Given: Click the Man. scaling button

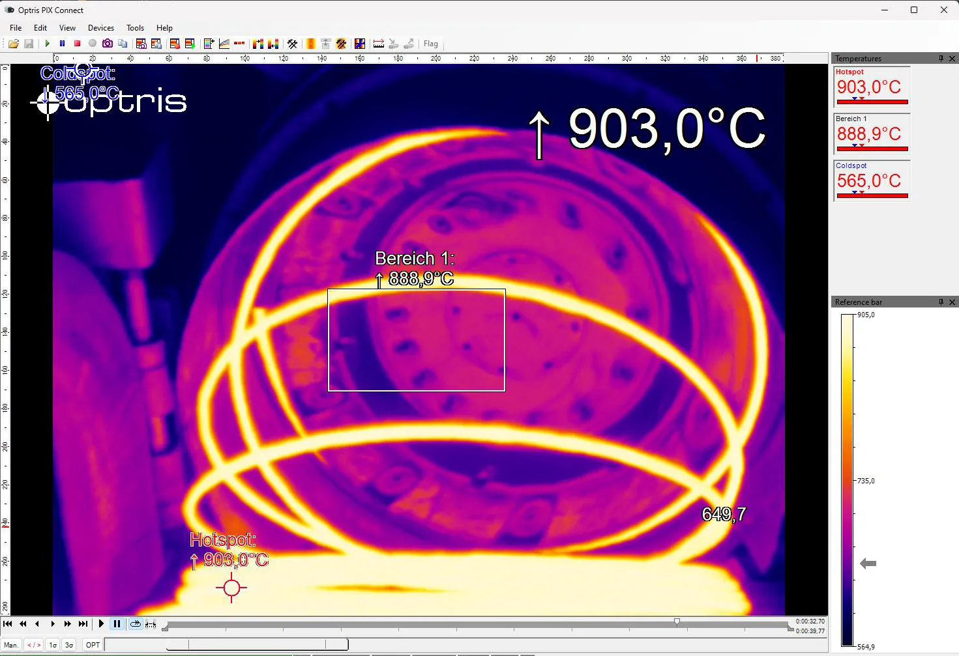Looking at the screenshot, I should tap(11, 645).
